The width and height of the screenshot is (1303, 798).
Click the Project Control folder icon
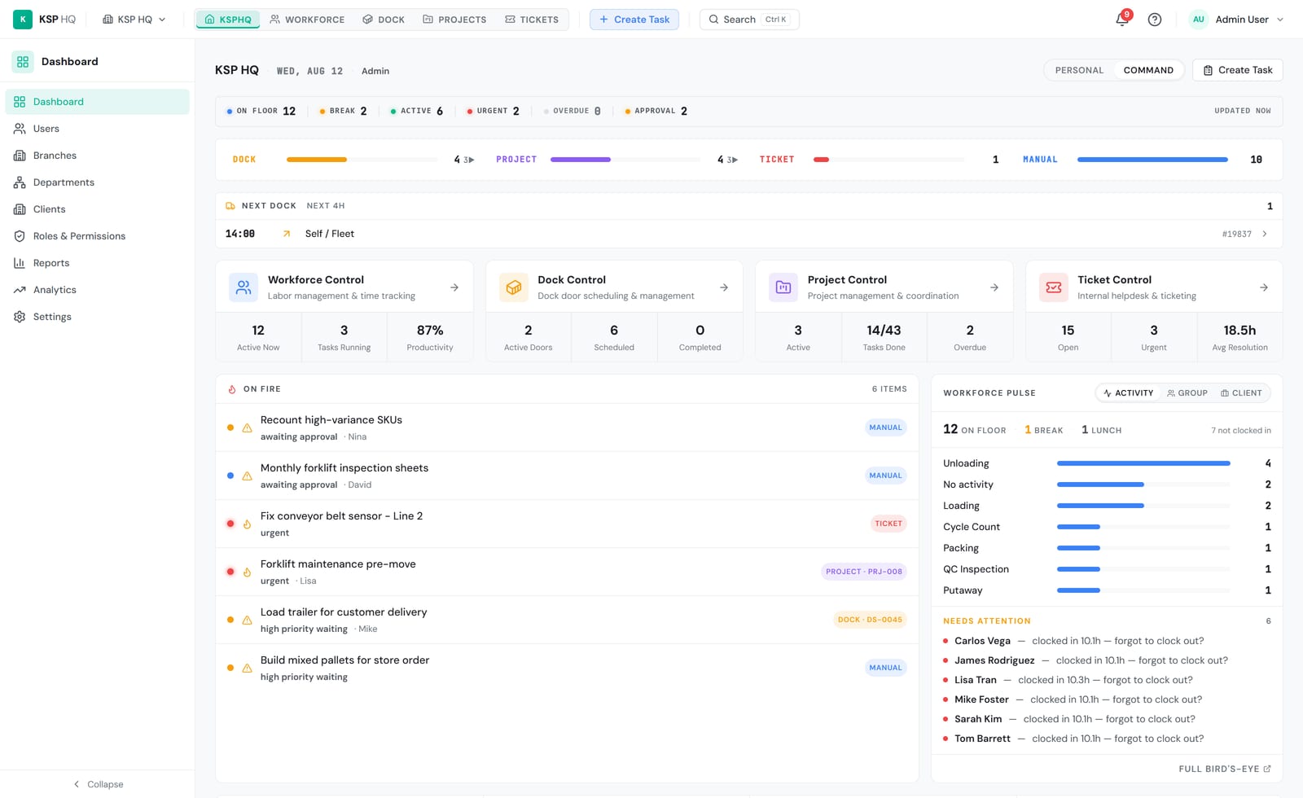coord(783,287)
